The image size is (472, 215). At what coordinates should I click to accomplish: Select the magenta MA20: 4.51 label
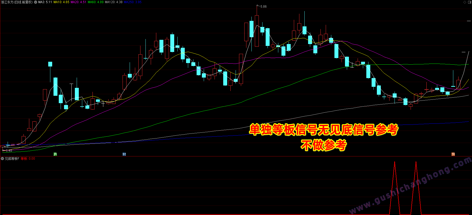point(79,2)
